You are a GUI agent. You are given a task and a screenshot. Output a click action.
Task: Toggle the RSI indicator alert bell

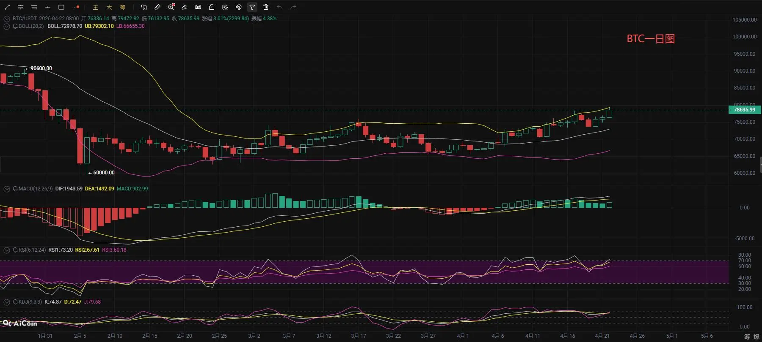(x=15, y=250)
